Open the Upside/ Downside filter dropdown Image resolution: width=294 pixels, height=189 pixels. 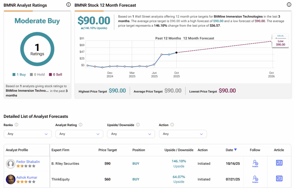click(x=131, y=134)
